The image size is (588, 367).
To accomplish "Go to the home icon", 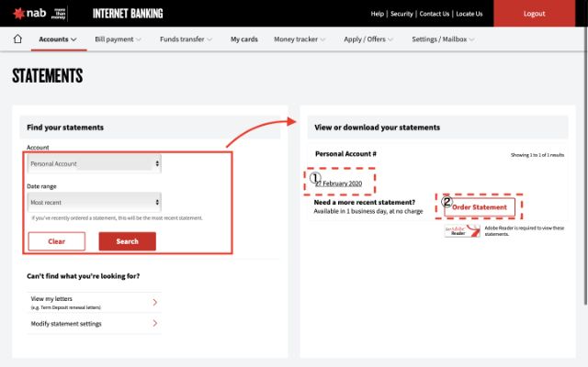I will coord(17,39).
